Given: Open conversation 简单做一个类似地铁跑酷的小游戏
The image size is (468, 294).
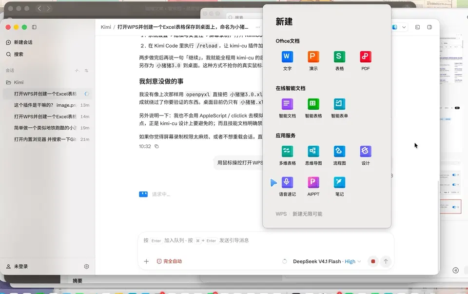Looking at the screenshot, I should [48, 128].
